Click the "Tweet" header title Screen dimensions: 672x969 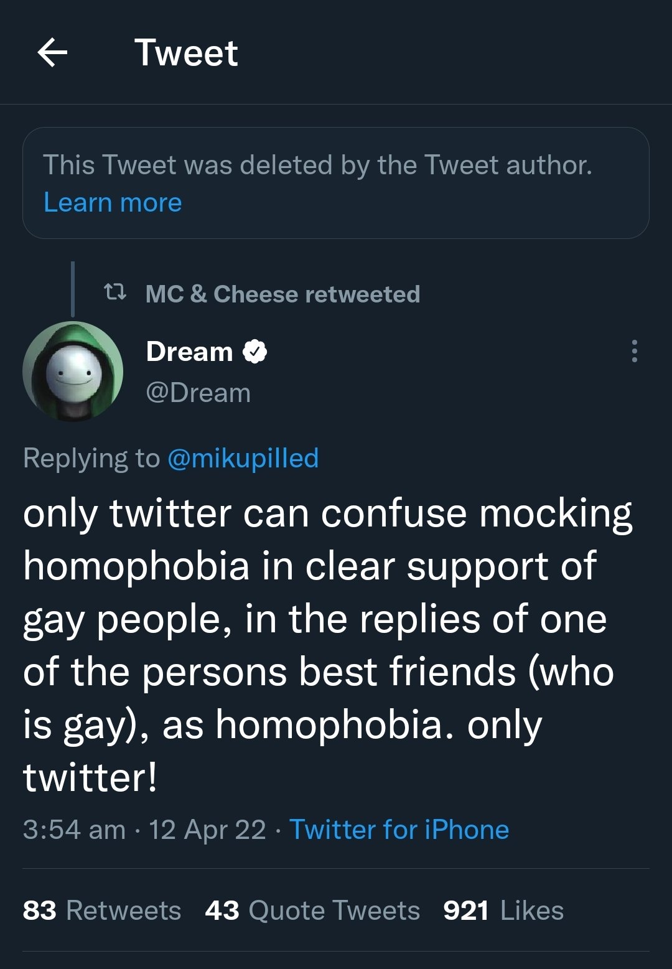(186, 52)
